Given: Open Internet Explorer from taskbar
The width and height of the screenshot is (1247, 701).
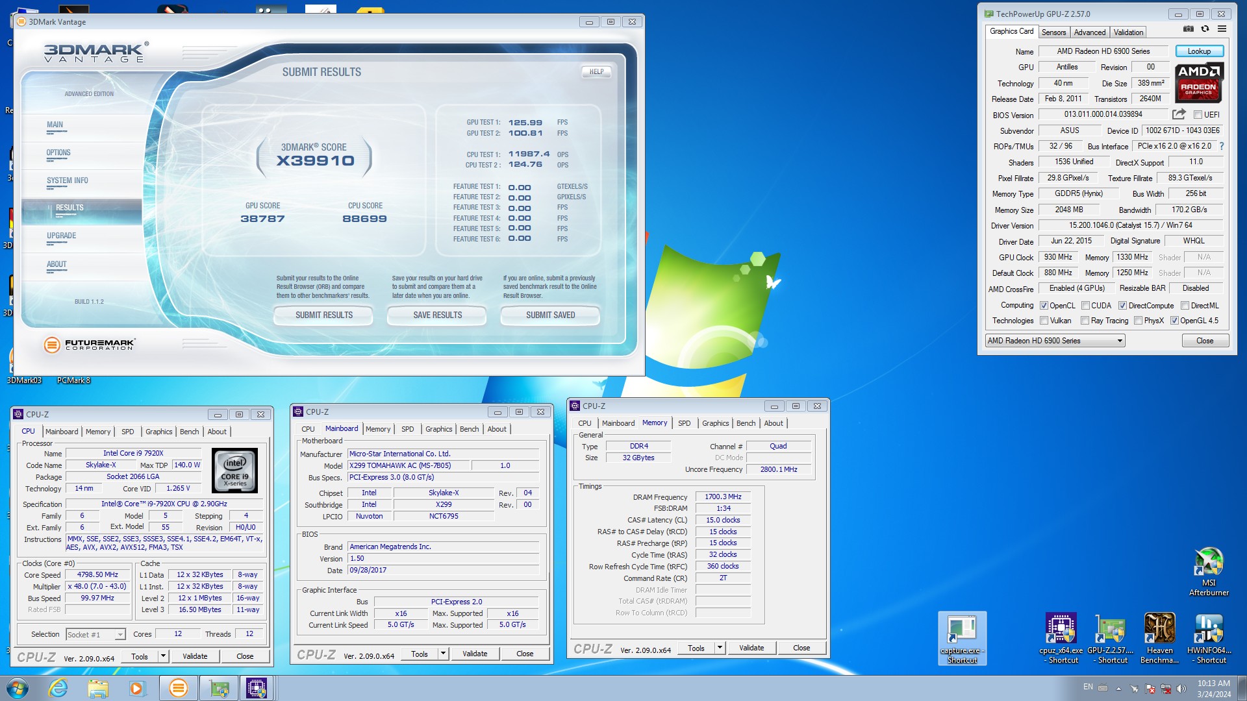Looking at the screenshot, I should (x=58, y=688).
